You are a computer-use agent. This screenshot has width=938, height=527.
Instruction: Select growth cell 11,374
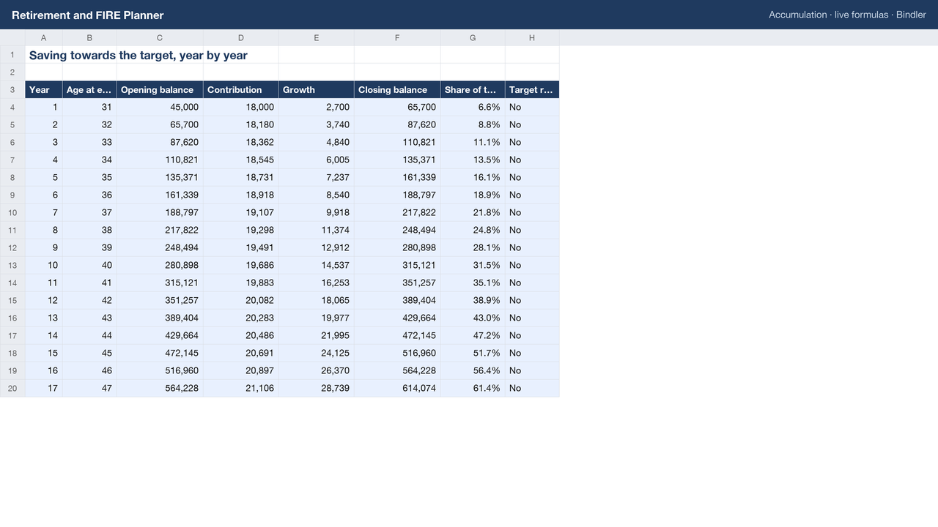pyautogui.click(x=316, y=230)
